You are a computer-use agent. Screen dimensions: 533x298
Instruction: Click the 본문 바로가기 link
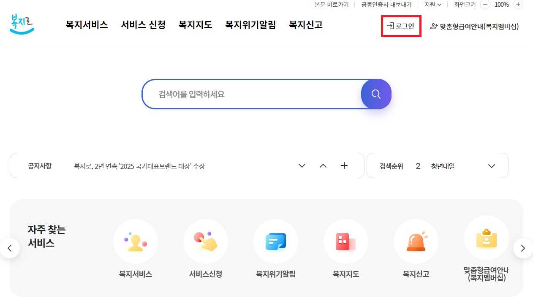332,5
